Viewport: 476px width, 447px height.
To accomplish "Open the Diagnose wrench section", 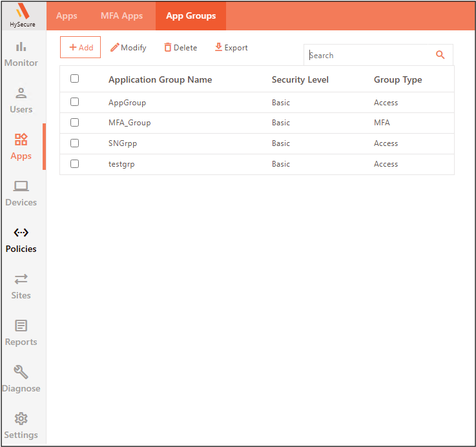I will pyautogui.click(x=21, y=380).
